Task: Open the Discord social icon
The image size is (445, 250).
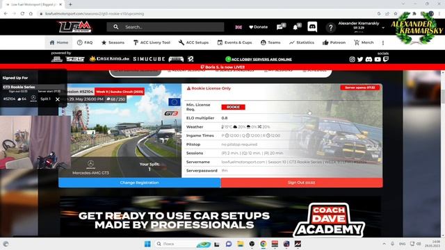Action: (x=369, y=59)
